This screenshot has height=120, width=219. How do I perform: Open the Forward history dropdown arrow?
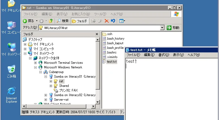pyautogui.click(x=46, y=21)
